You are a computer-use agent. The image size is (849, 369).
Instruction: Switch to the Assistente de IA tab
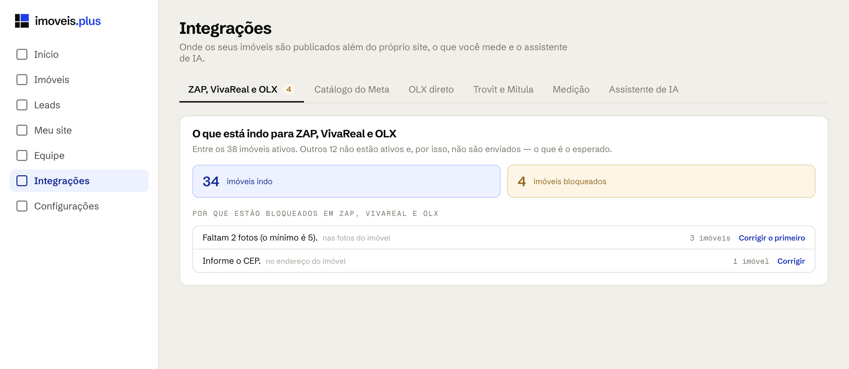tap(644, 90)
